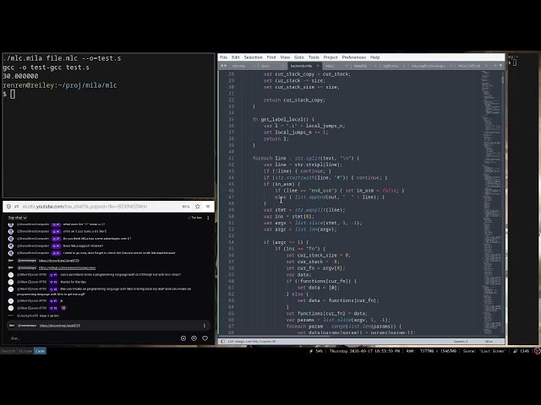
Task: Open the pinned message three-dot menu
Action: coord(205,326)
